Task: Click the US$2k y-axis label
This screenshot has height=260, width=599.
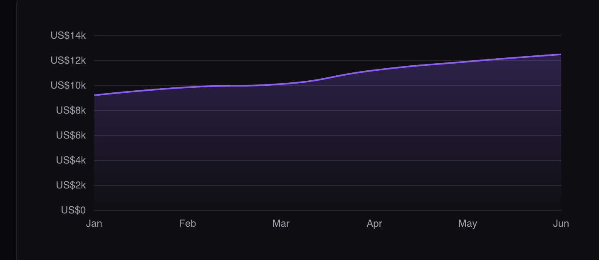Action: tap(71, 186)
